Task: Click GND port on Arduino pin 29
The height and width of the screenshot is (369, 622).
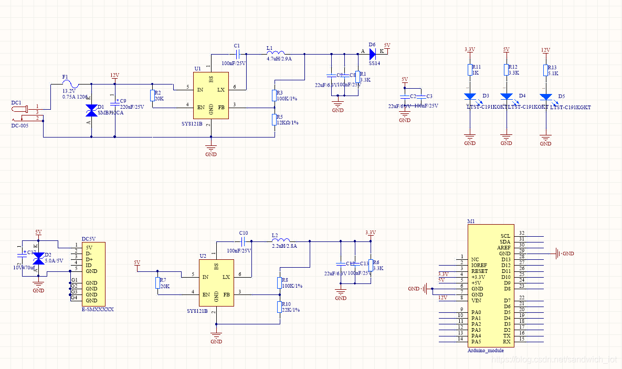Action: 565,254
